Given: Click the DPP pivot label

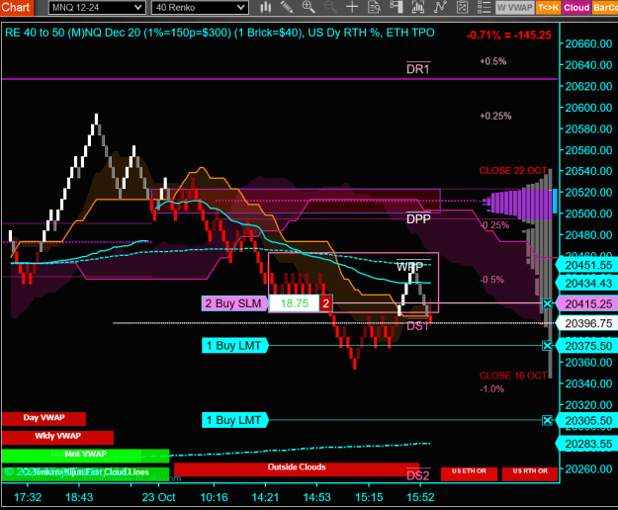Looking at the screenshot, I should (418, 218).
